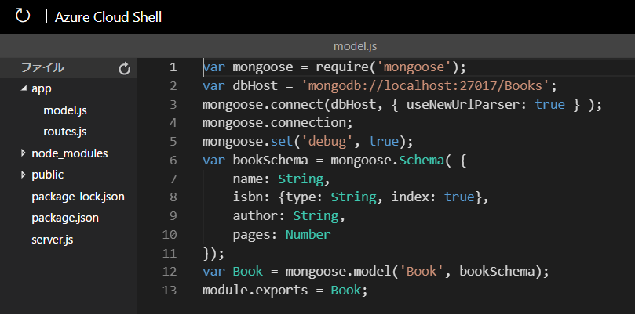
Task: Refresh the file explorer list
Action: point(124,69)
